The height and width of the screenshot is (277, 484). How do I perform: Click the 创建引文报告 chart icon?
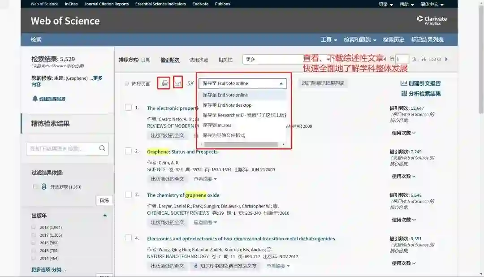pos(403,83)
